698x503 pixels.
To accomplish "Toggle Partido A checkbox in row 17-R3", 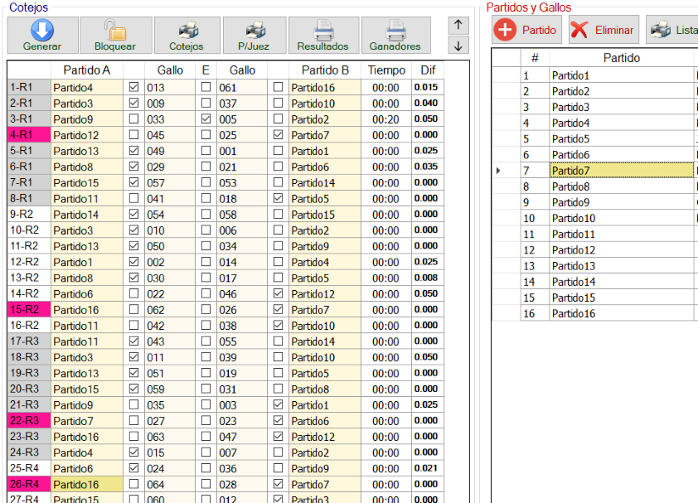I will tap(133, 341).
